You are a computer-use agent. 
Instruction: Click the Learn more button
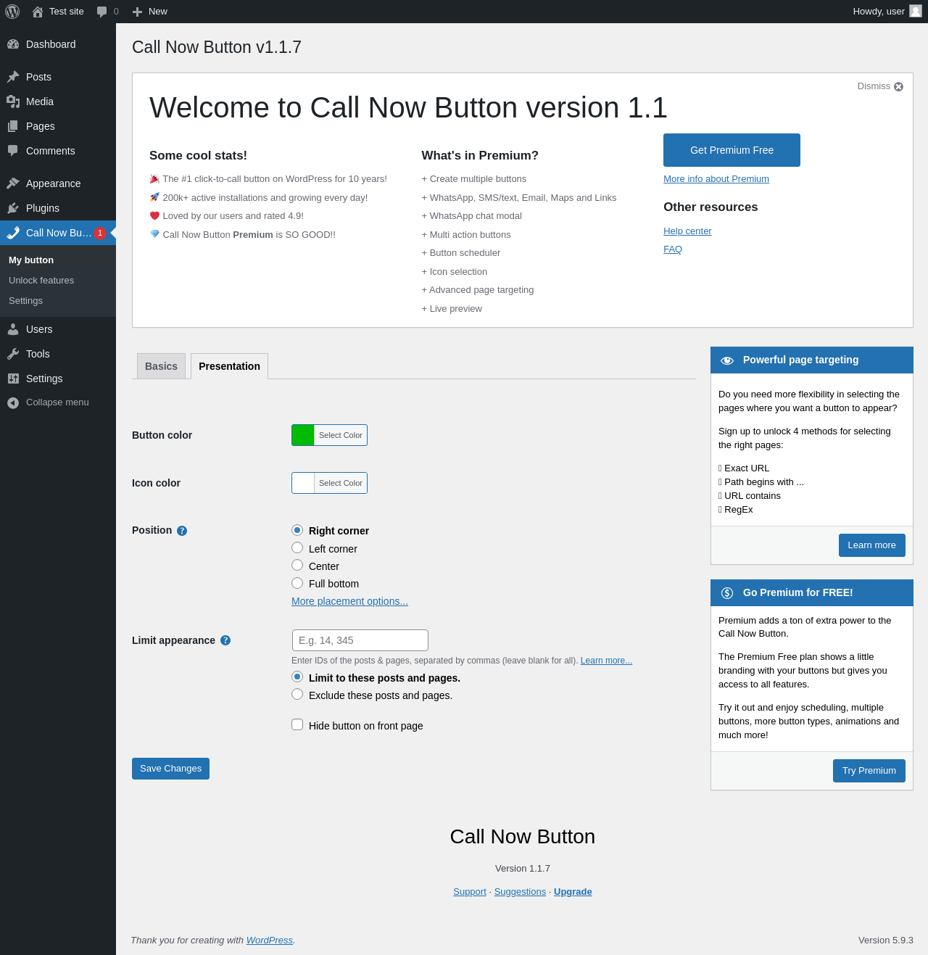click(x=871, y=545)
